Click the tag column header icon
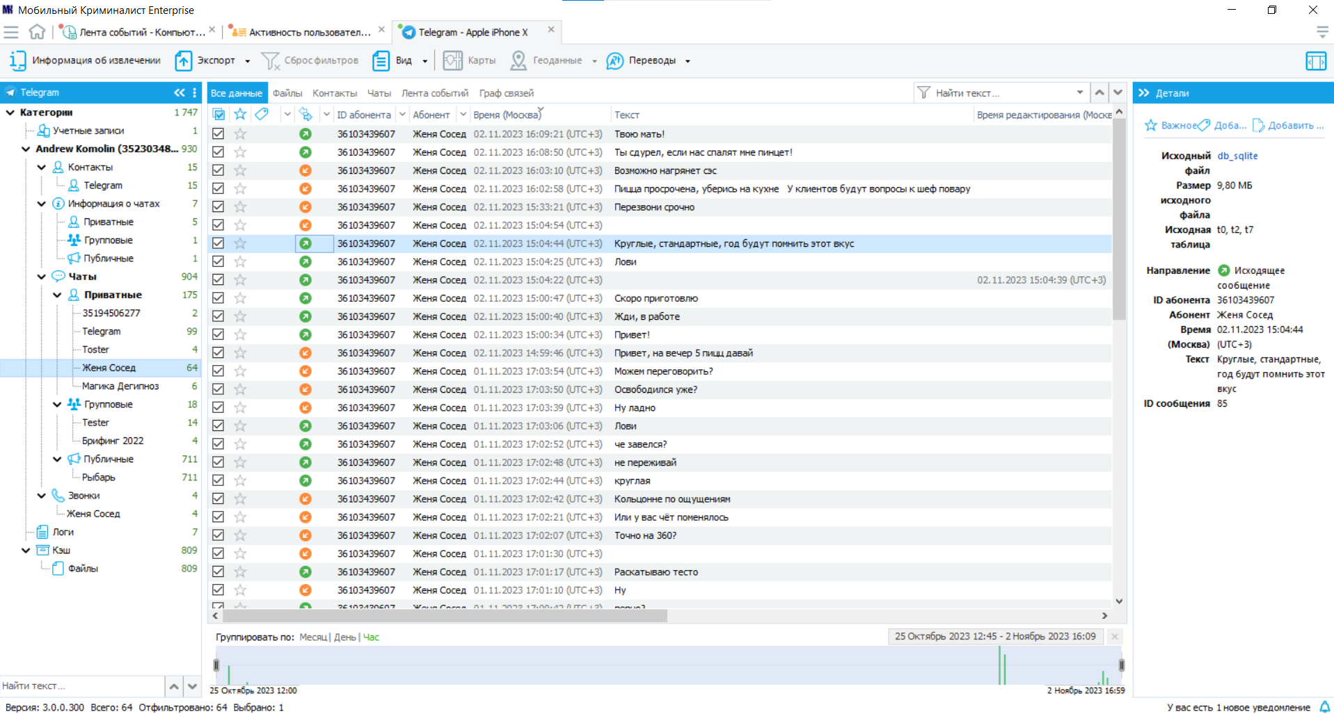Screen dimensions: 1334x714 [x=262, y=114]
